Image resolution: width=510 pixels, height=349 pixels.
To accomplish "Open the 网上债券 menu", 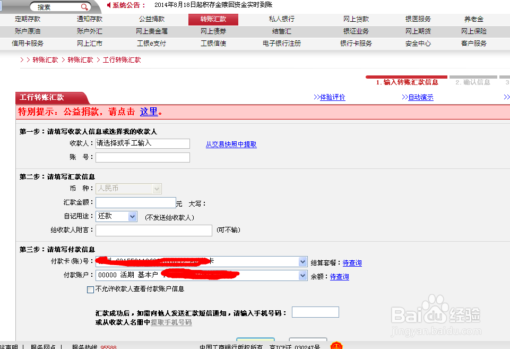I will click(x=213, y=31).
